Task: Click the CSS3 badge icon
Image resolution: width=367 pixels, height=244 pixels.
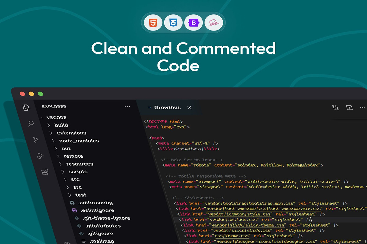Action: 173,23
